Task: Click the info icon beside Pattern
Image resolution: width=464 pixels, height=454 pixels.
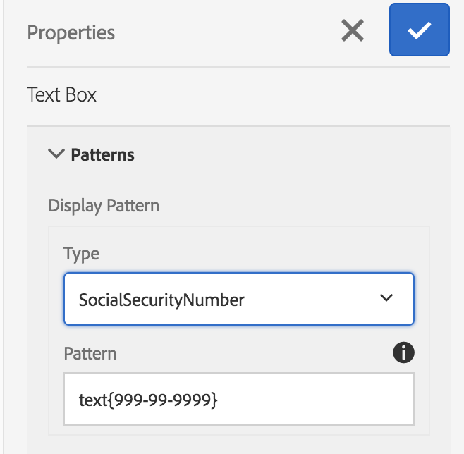Action: (x=403, y=352)
